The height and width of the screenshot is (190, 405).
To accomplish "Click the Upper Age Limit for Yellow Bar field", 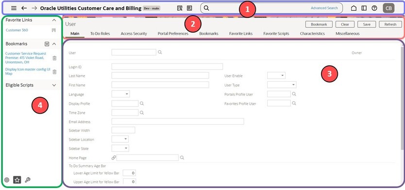I will click(x=129, y=182).
